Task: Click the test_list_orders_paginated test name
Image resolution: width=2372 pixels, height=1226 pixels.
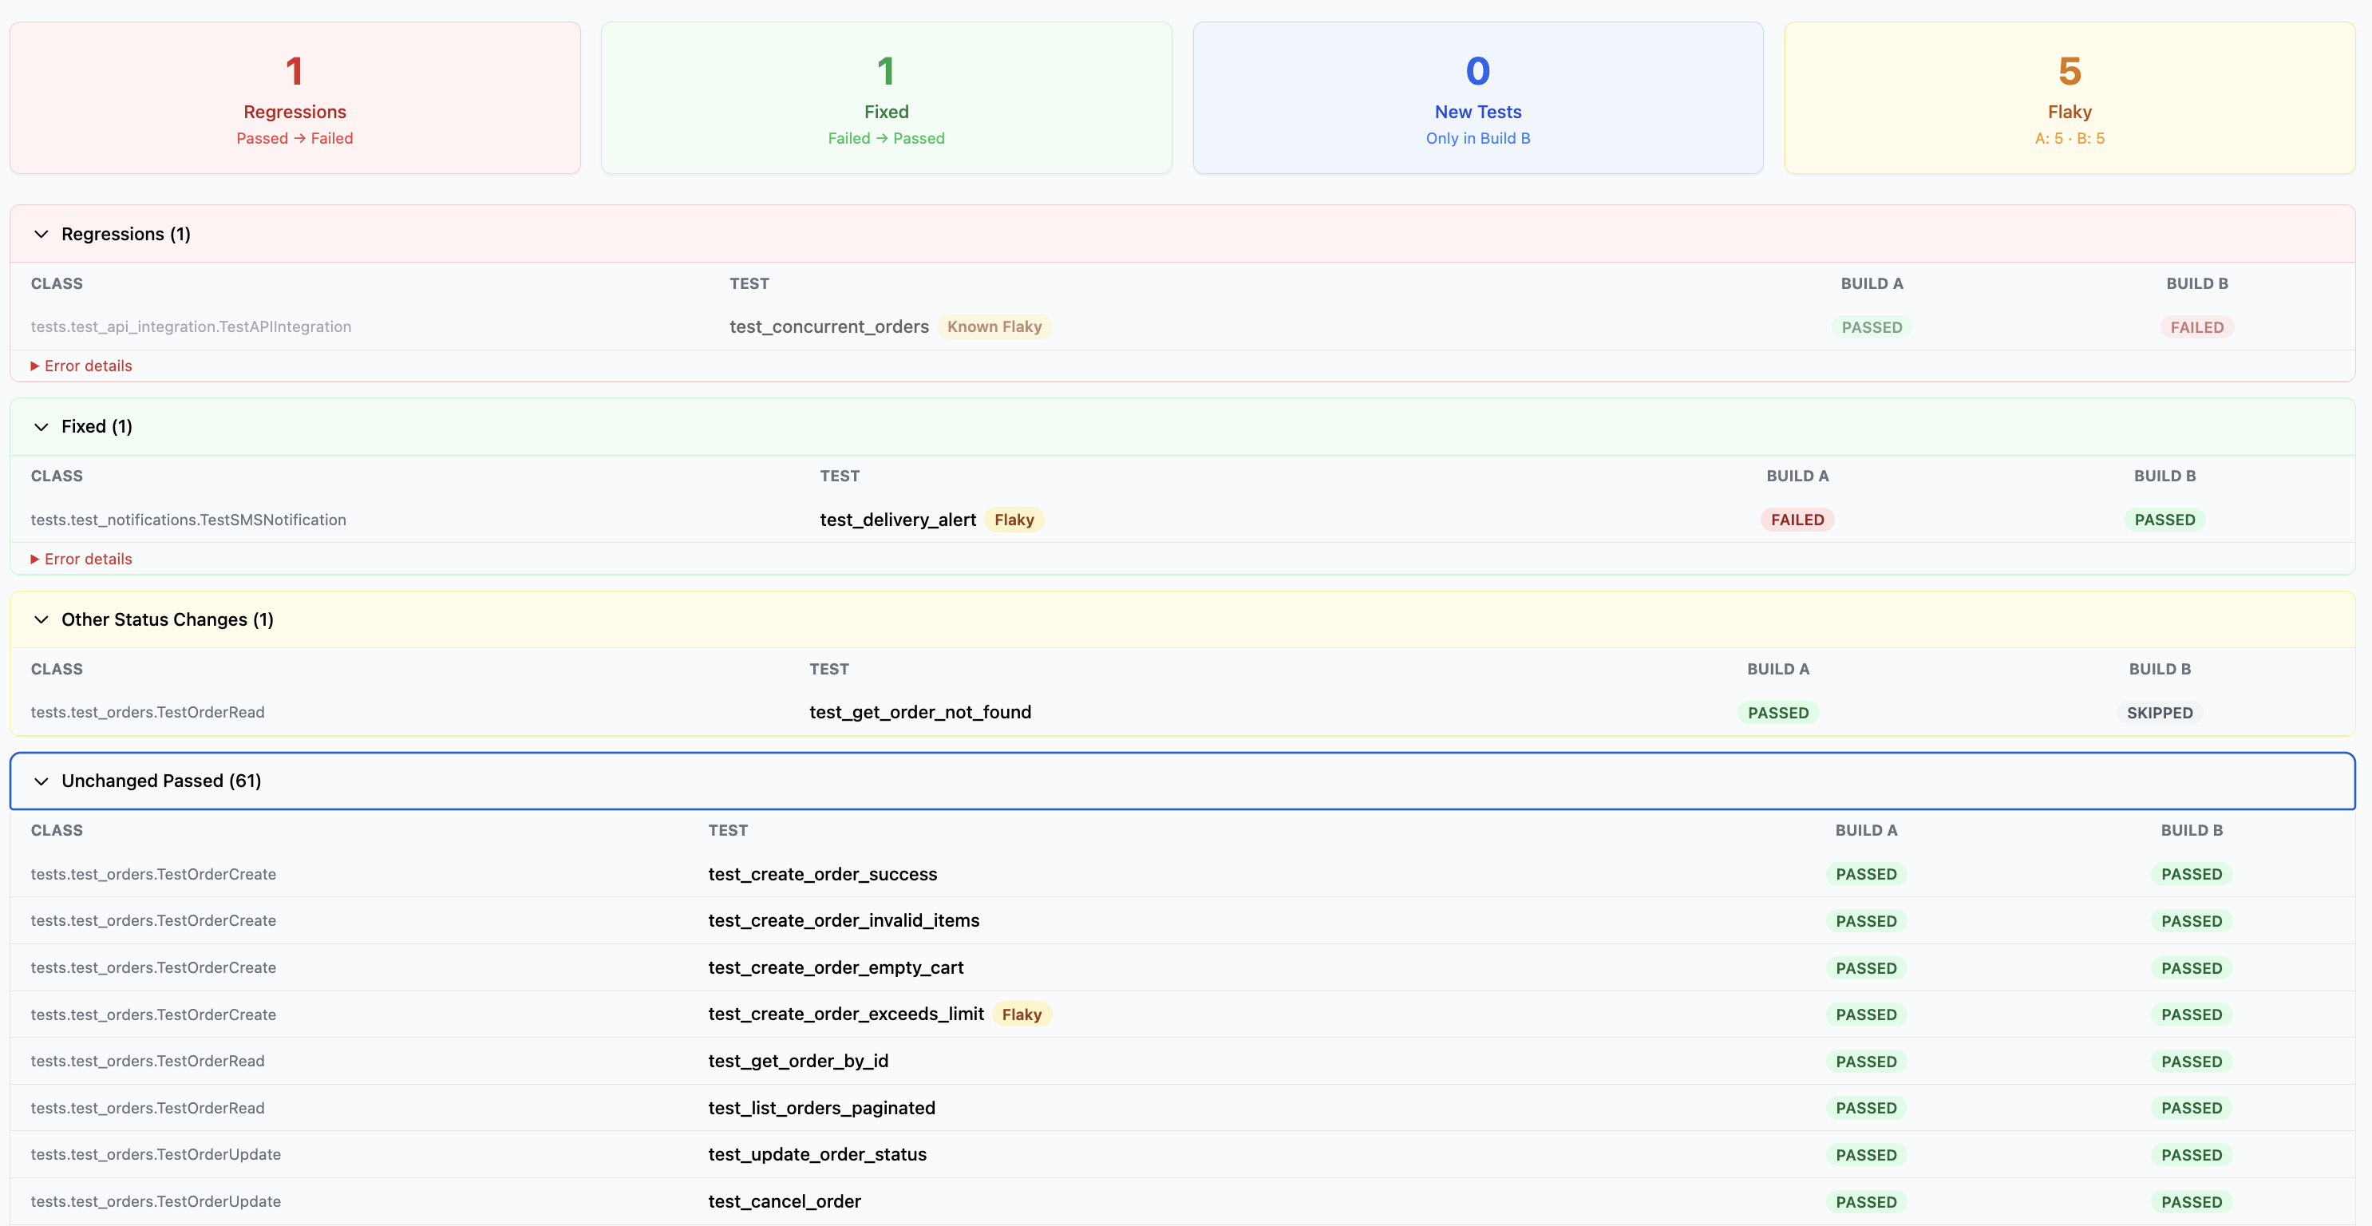Action: click(x=821, y=1108)
